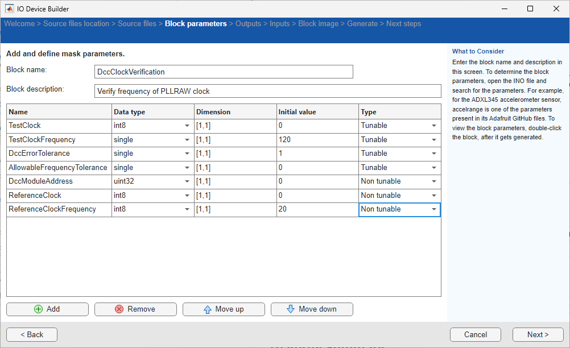This screenshot has width=570, height=348.
Task: Click the Block name text field
Action: click(x=224, y=72)
